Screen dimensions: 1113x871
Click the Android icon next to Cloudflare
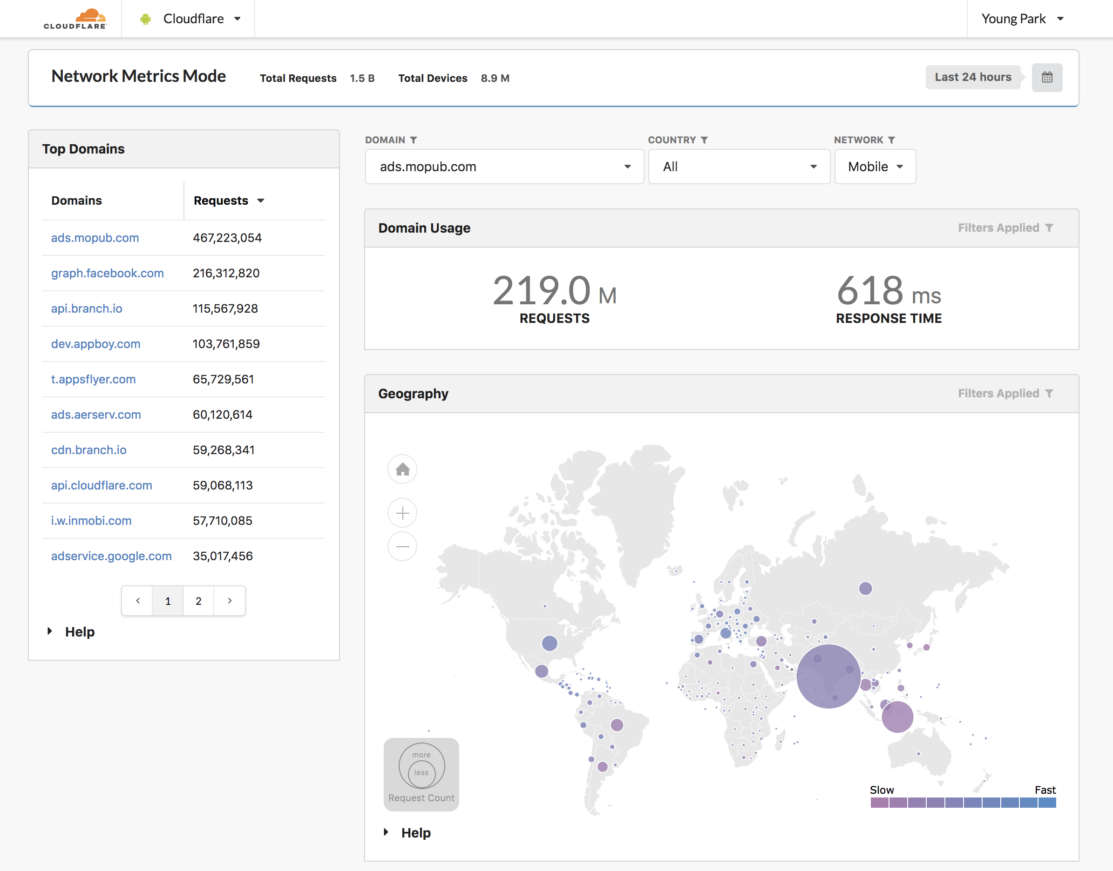tap(145, 18)
